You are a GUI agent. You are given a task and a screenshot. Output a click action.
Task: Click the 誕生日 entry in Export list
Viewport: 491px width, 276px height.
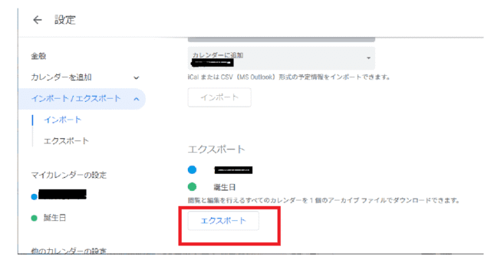point(225,187)
